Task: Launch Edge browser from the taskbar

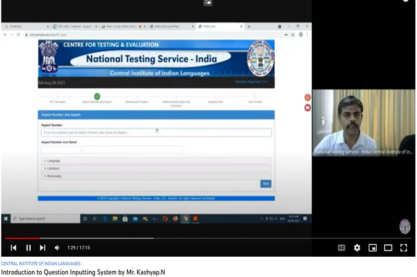Action: [105, 219]
